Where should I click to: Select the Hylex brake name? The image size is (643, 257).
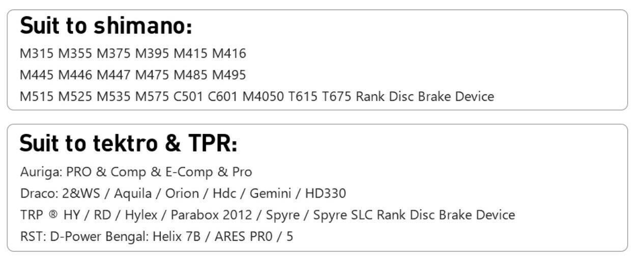(x=141, y=215)
